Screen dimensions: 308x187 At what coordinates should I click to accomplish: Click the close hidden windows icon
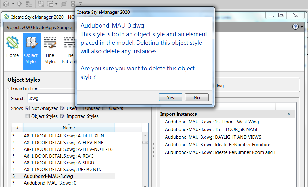41,4
